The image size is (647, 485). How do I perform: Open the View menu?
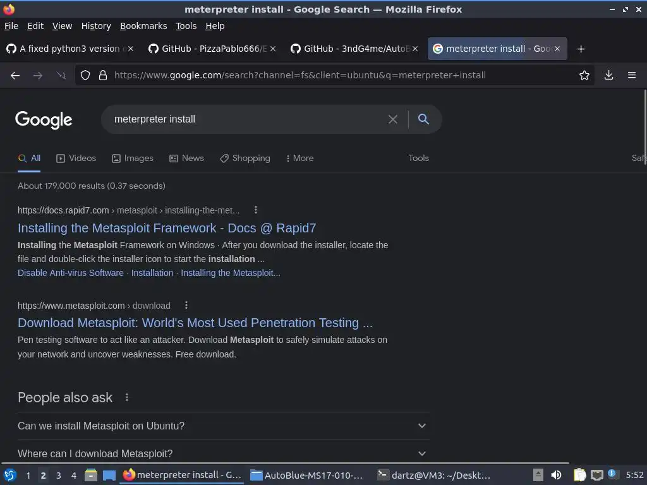click(x=62, y=26)
